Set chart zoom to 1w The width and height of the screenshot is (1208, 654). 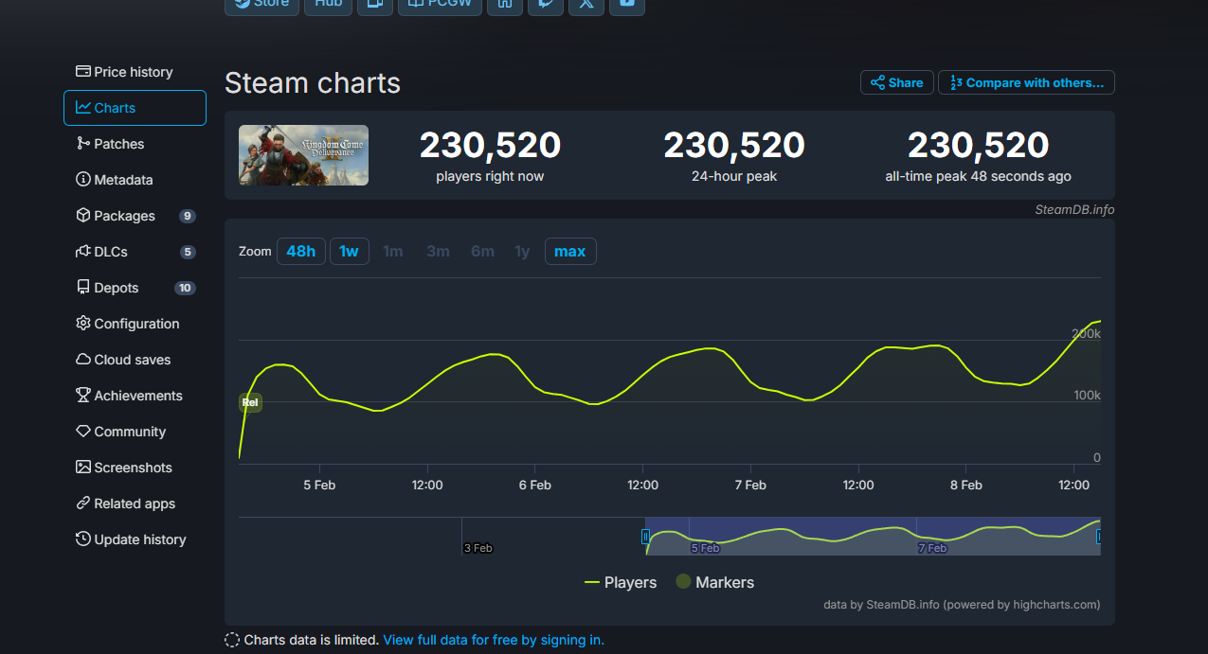click(x=349, y=252)
